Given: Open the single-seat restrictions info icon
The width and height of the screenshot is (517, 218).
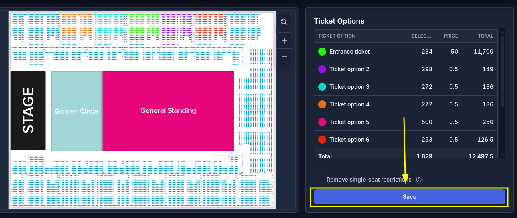Looking at the screenshot, I should click(x=419, y=180).
